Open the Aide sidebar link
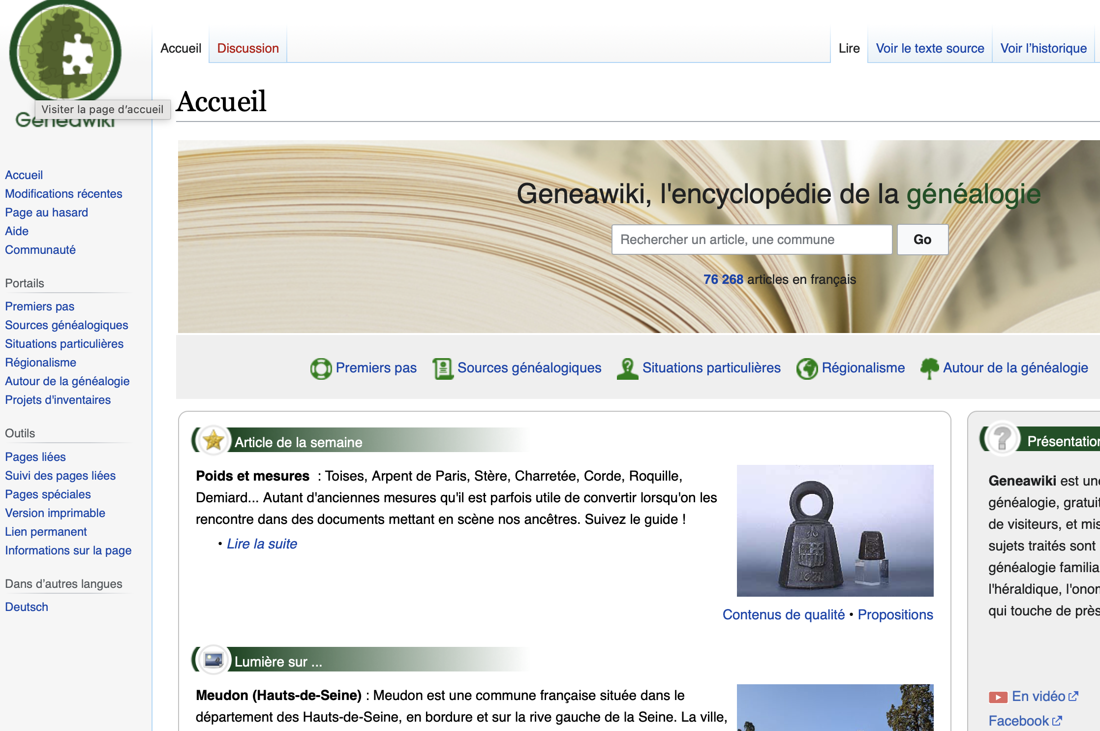1100x731 pixels. 17,231
